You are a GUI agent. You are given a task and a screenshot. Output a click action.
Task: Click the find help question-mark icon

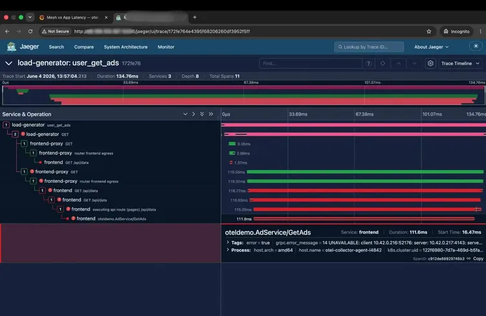click(x=368, y=63)
